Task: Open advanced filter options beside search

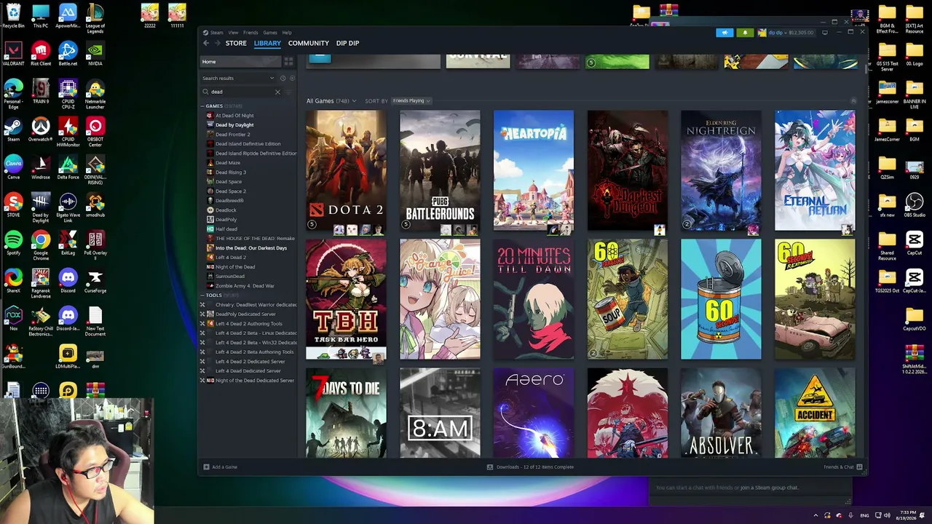Action: pyautogui.click(x=288, y=92)
